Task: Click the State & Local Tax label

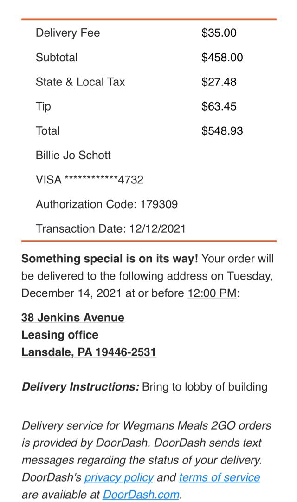Action: pos(80,82)
